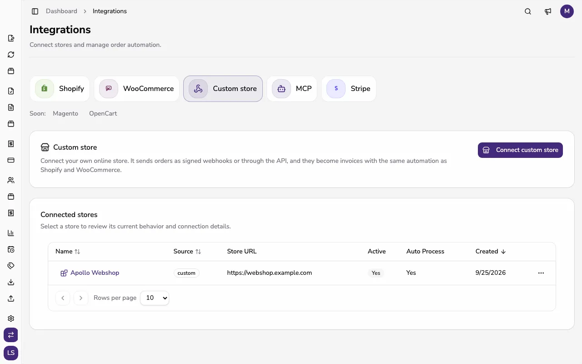Image resolution: width=582 pixels, height=364 pixels.
Task: Open the users sidebar icon
Action: point(11,180)
